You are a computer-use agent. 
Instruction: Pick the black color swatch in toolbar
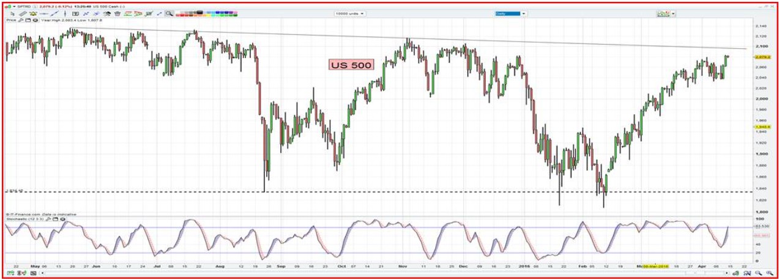tap(199, 12)
